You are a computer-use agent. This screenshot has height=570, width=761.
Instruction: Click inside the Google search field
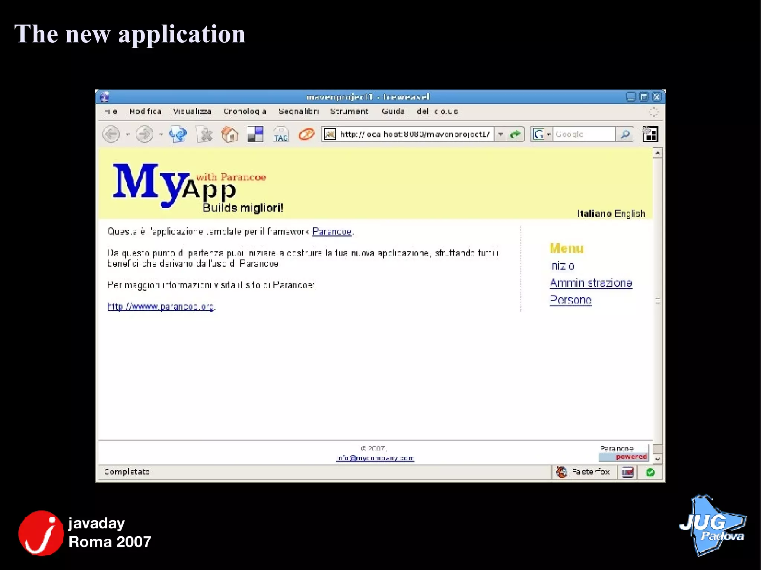(584, 134)
